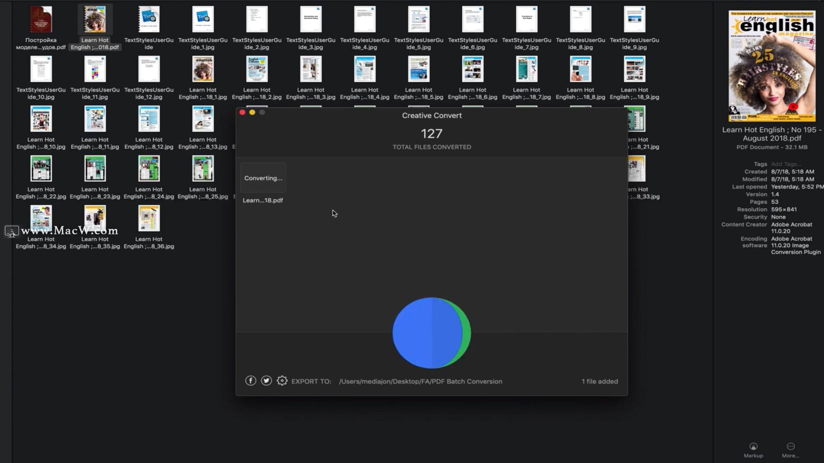Select Постройка моделе...удов.pdf file icon
The width and height of the screenshot is (824, 463).
[41, 19]
